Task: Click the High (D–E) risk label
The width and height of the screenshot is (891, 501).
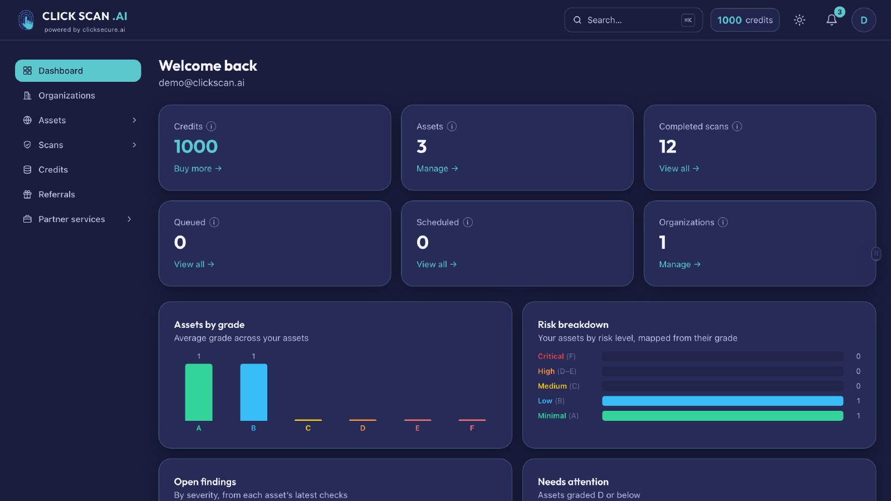Action: click(x=557, y=371)
